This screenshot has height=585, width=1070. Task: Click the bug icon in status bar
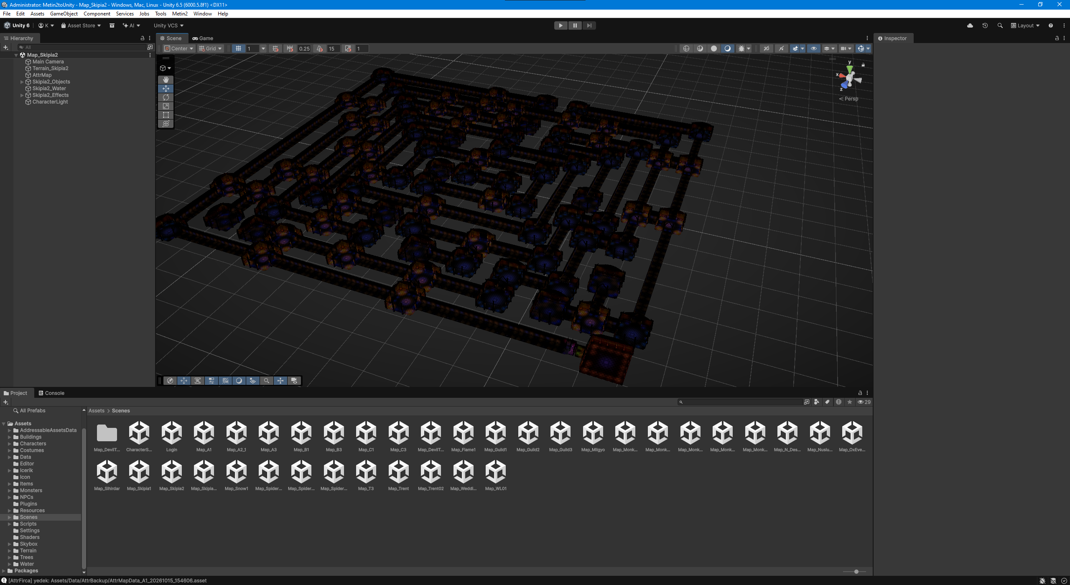coord(1042,581)
